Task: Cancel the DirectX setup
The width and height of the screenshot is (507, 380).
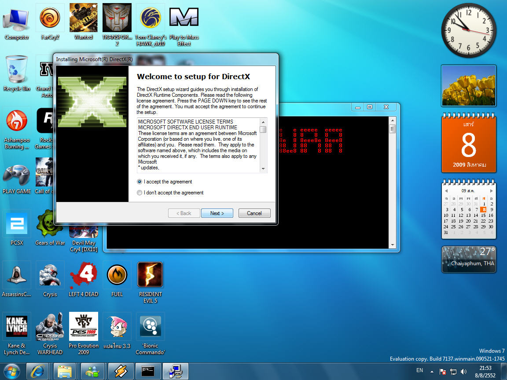Action: (254, 213)
